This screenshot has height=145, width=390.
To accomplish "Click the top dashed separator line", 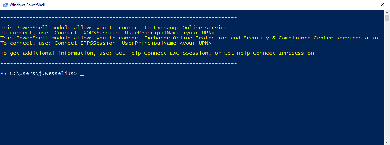I will 118,17.
